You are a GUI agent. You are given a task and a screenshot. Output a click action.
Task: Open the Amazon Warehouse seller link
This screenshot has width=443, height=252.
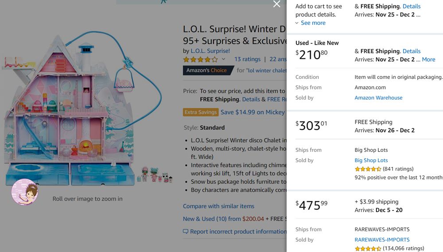(x=378, y=98)
